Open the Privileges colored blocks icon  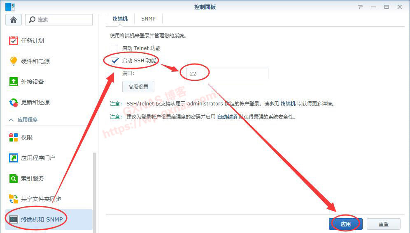click(13, 137)
